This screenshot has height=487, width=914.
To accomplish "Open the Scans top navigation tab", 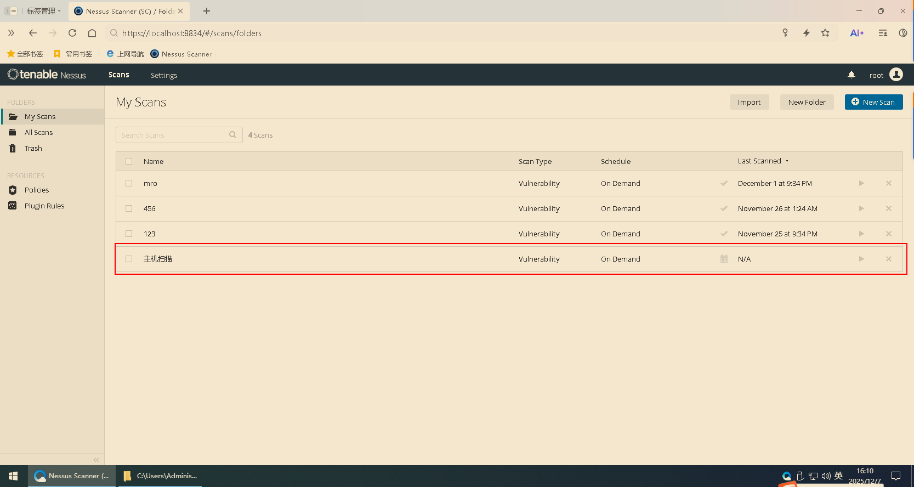I will [118, 75].
